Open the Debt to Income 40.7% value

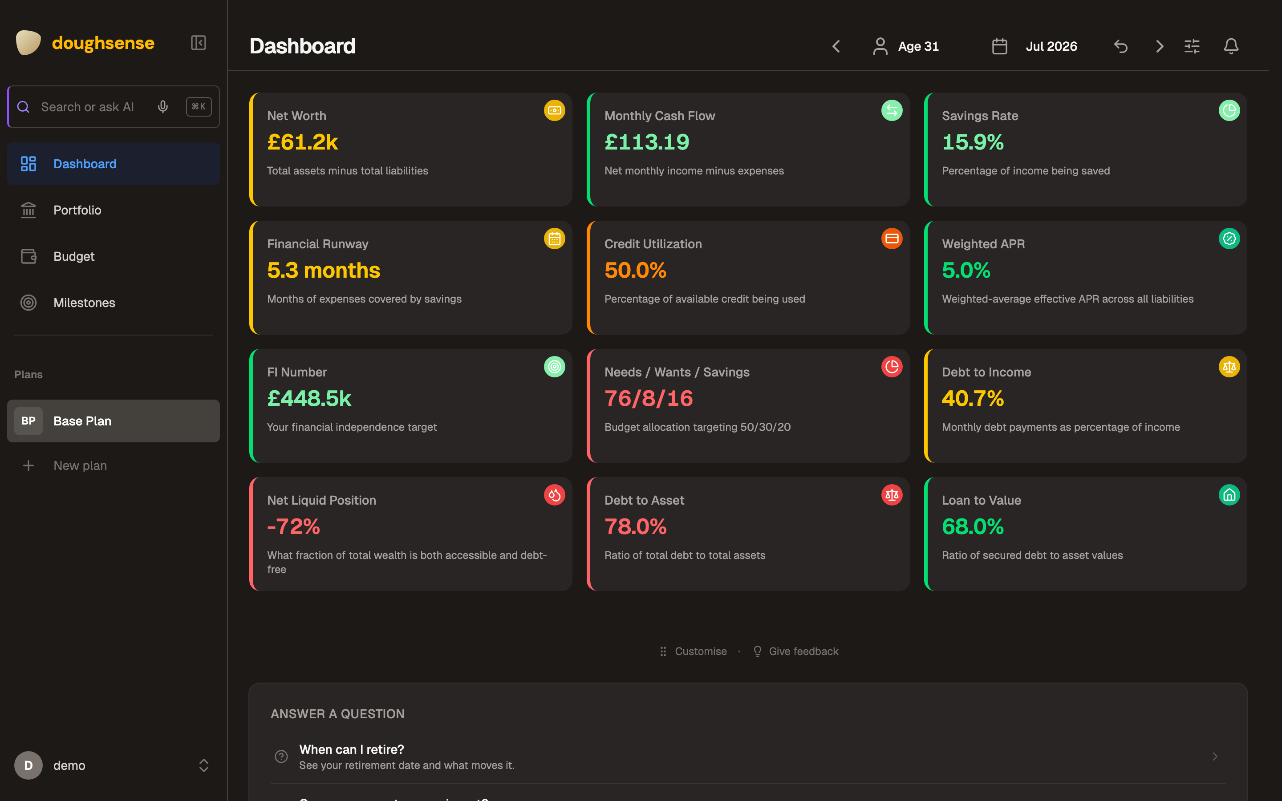click(973, 398)
